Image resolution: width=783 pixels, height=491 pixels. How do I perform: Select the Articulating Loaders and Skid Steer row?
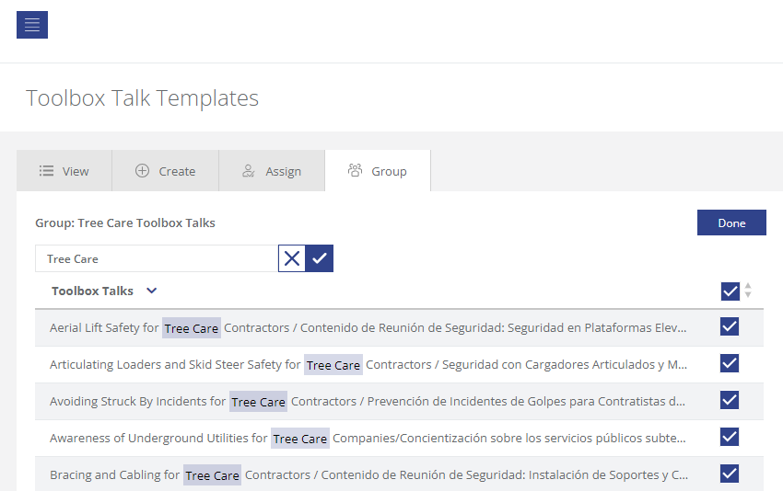click(x=399, y=365)
